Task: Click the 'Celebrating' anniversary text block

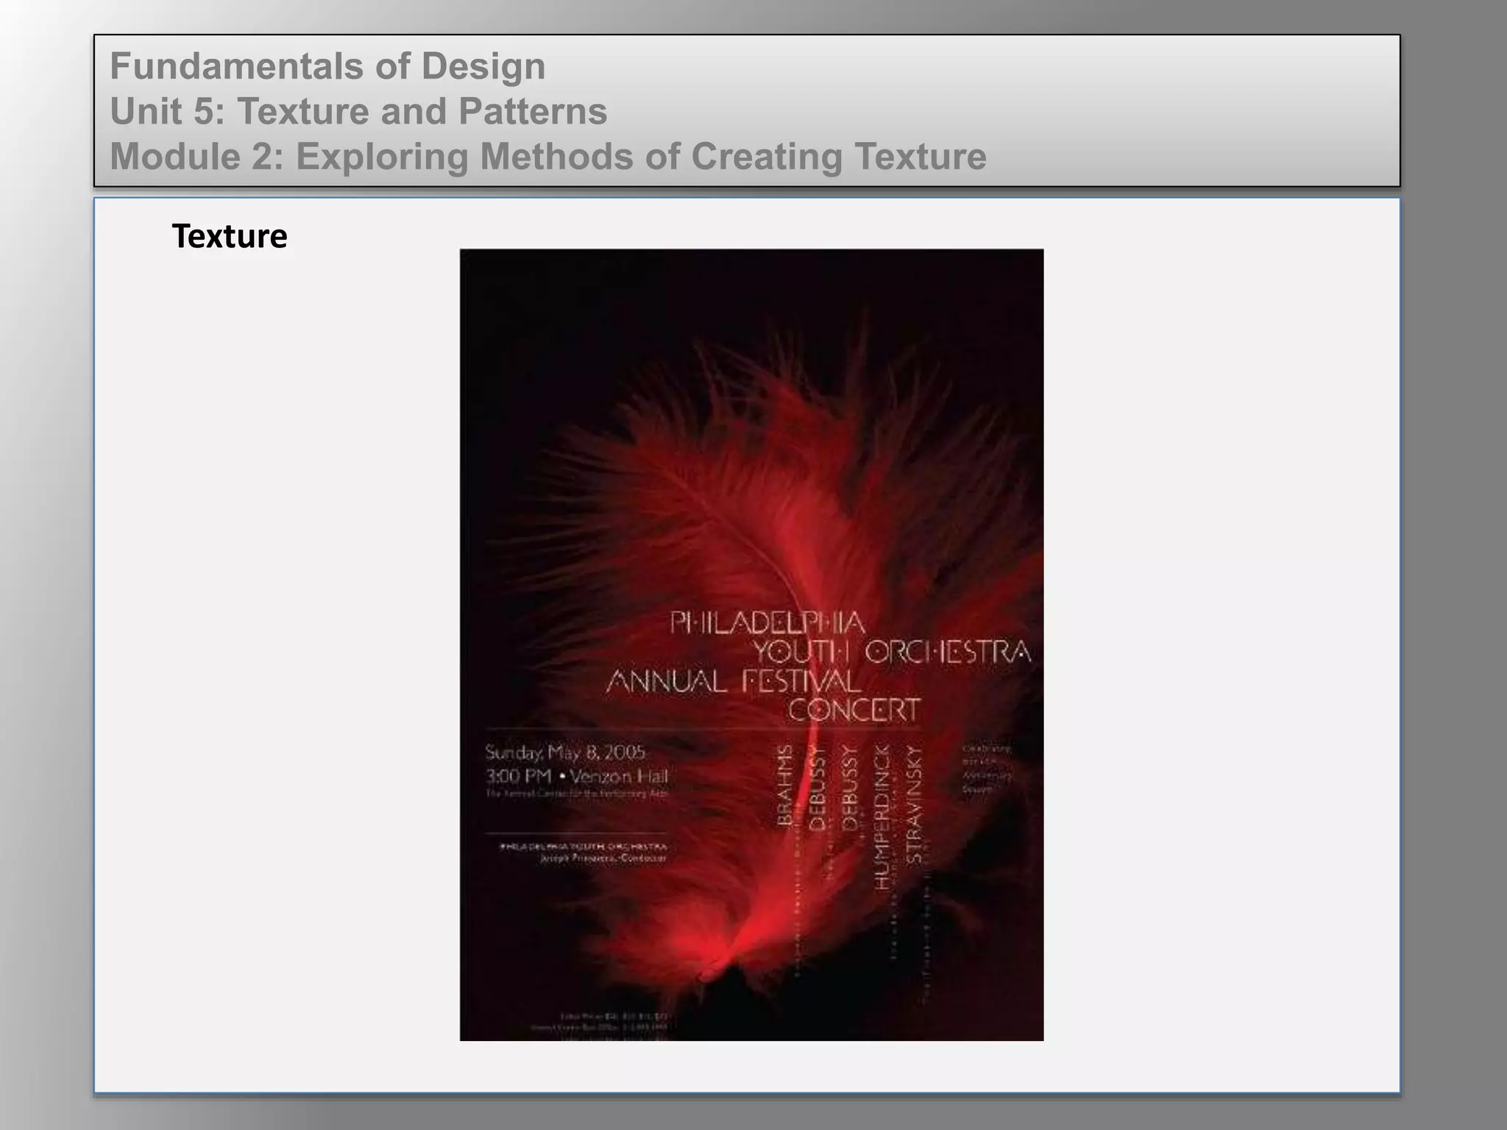Action: click(x=987, y=769)
